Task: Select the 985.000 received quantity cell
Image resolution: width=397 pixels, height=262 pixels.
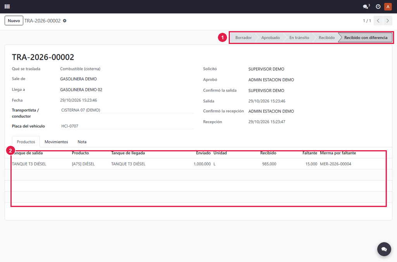Action: pos(269,164)
